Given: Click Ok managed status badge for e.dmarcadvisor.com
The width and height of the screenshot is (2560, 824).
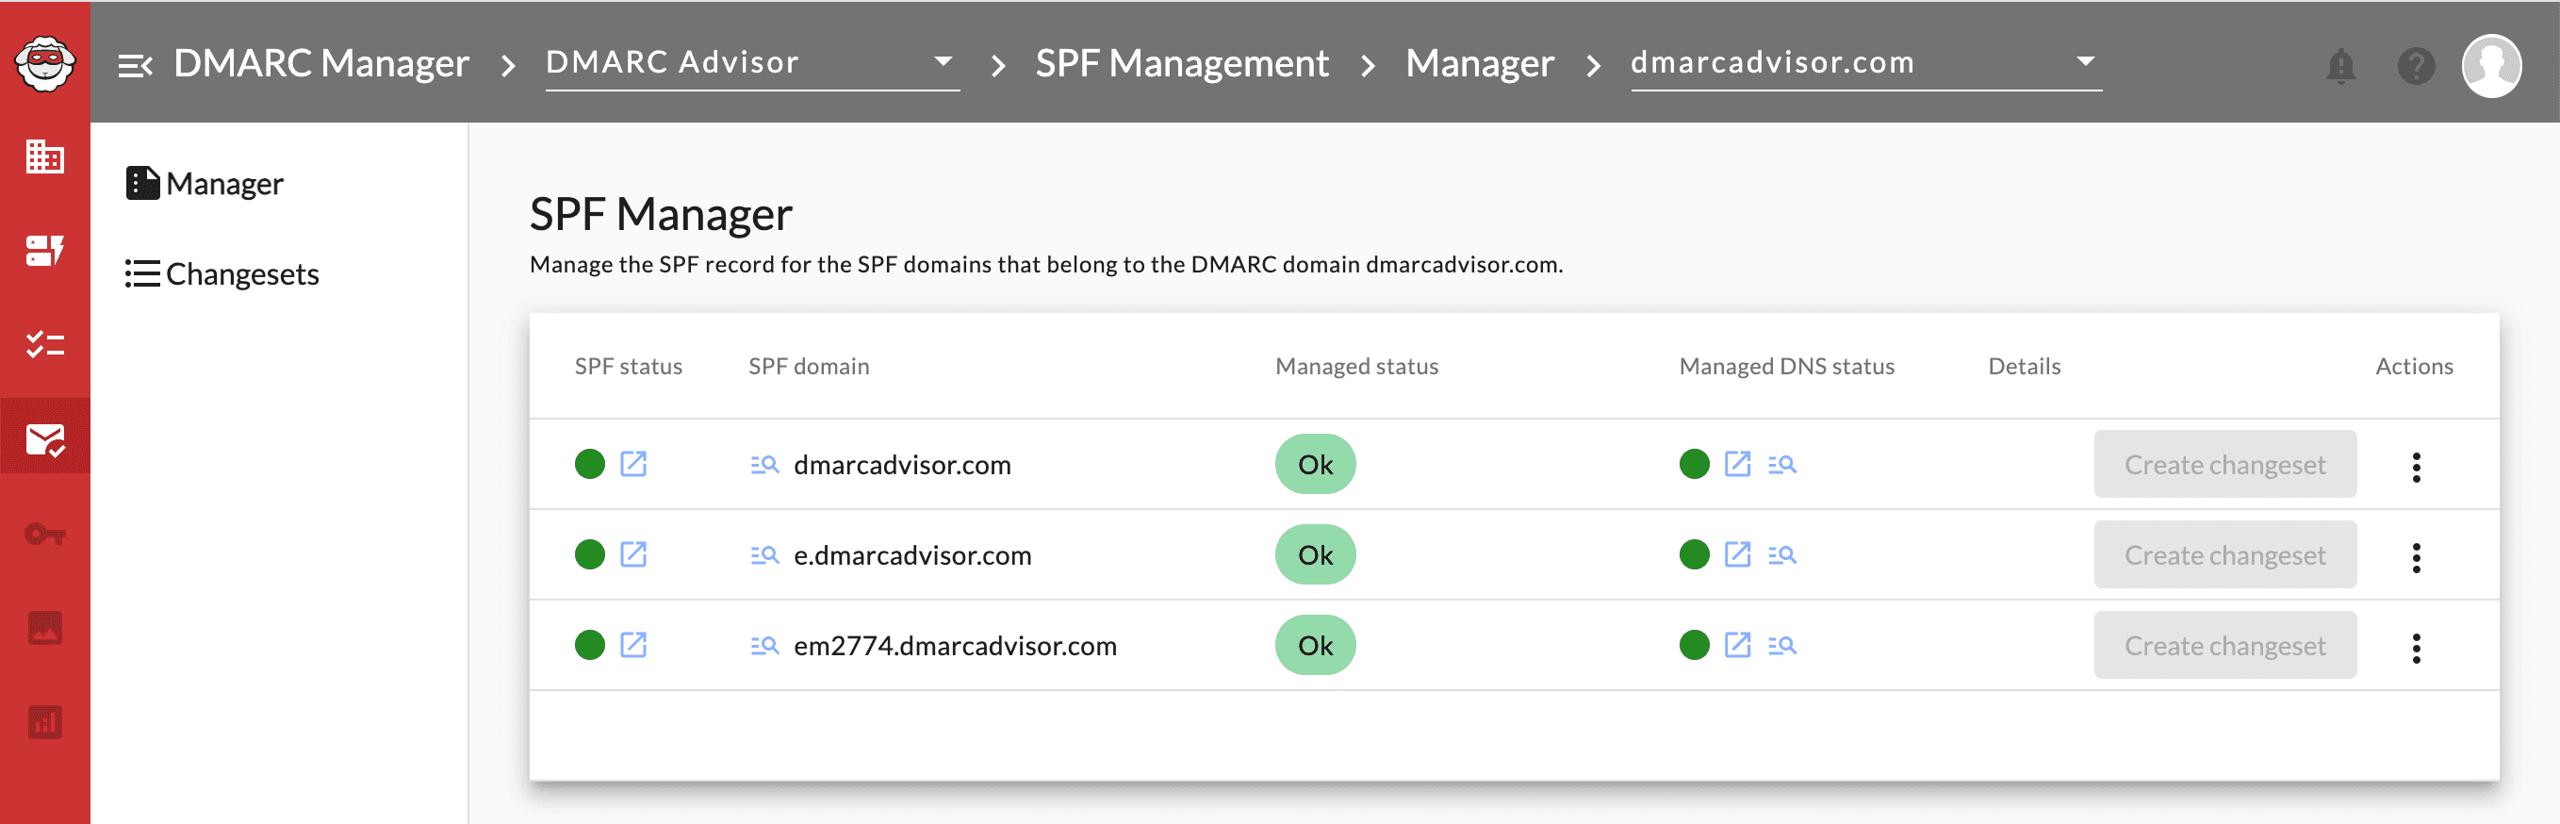Looking at the screenshot, I should 1315,554.
